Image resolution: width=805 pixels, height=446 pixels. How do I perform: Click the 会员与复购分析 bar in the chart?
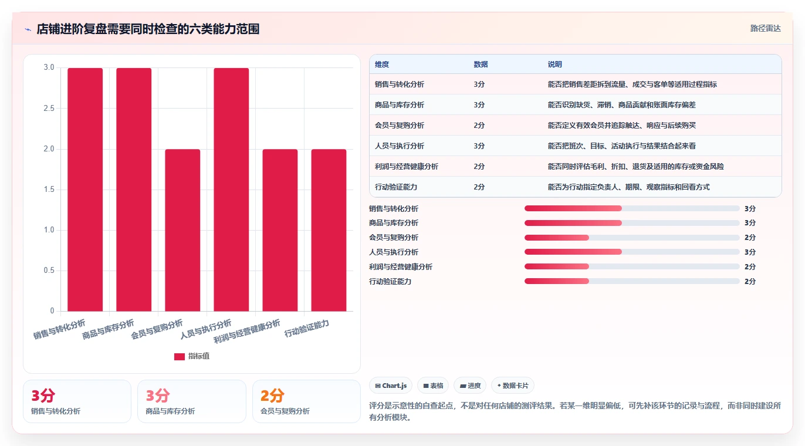pyautogui.click(x=182, y=230)
